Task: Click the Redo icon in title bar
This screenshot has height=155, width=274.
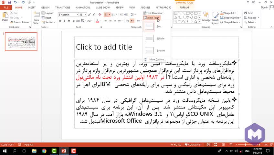Action: point(23,2)
